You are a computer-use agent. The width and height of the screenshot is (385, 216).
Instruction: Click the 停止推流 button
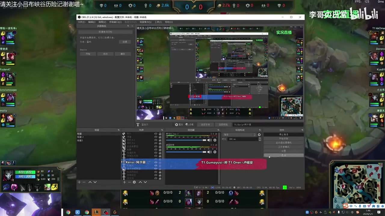(284, 134)
